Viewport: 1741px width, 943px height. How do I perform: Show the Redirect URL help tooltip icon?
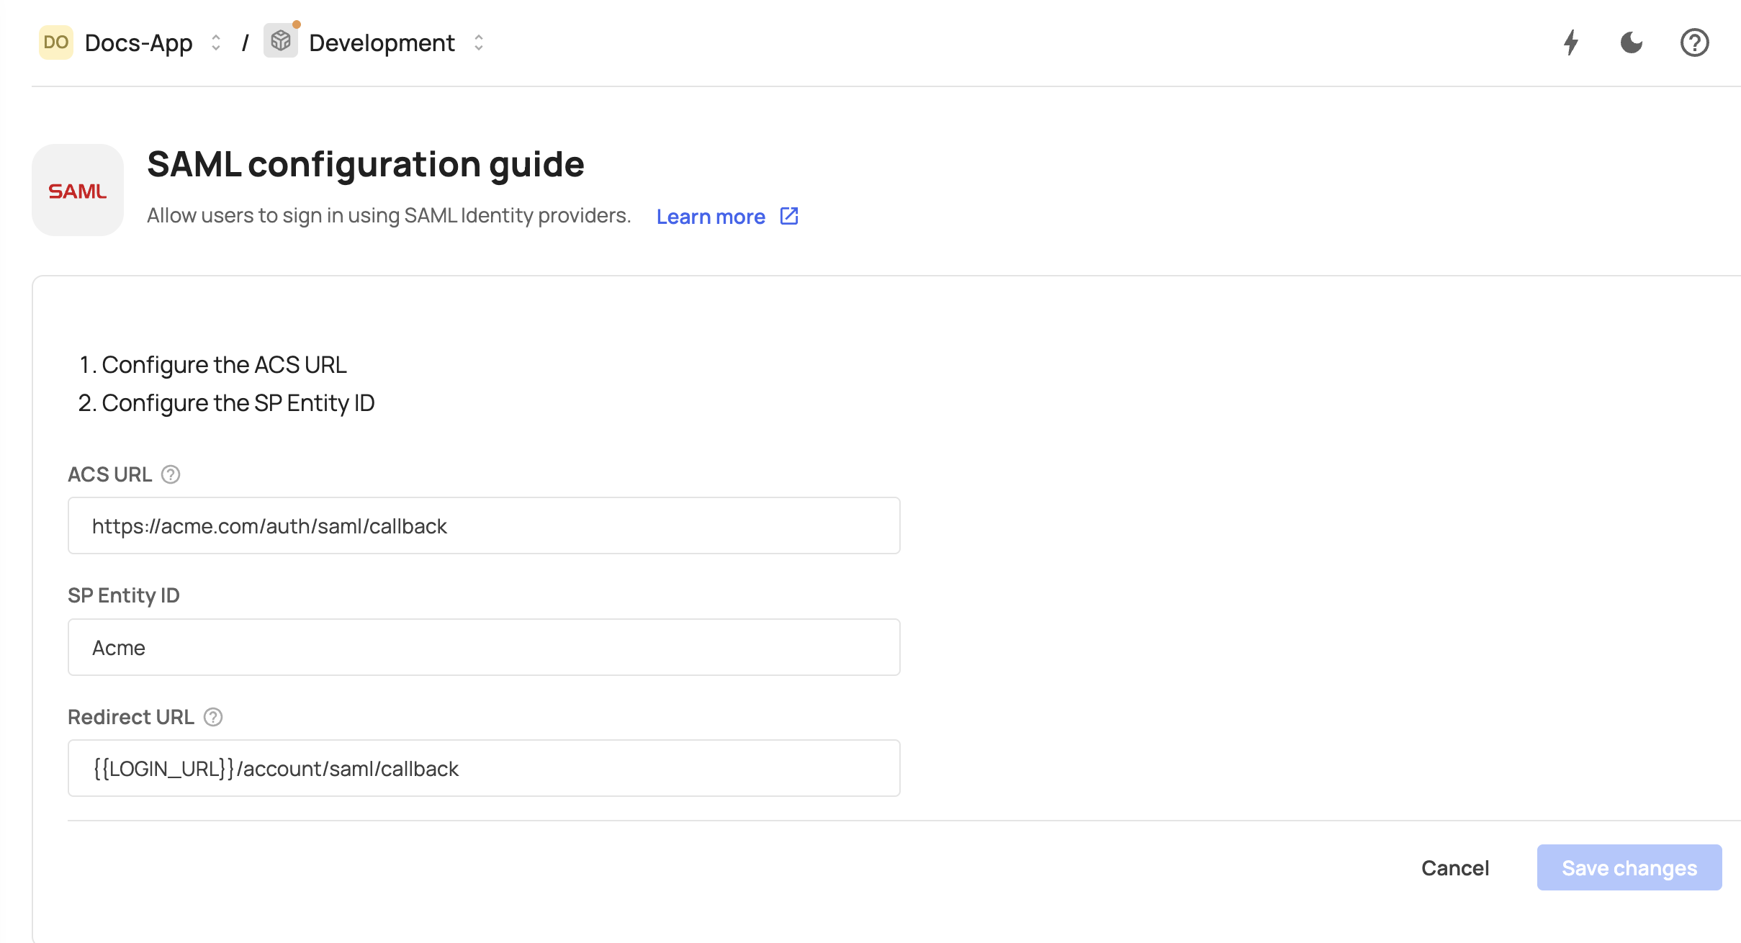pos(213,717)
